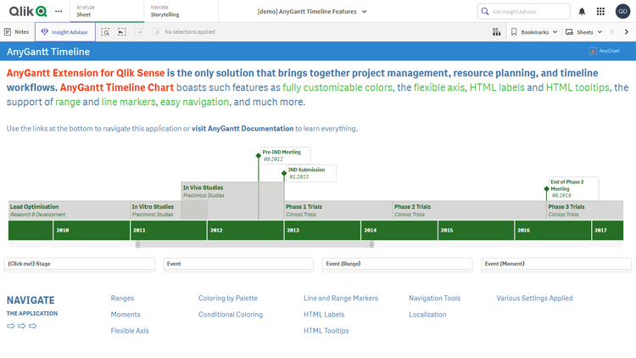Expand the Bookmarks dropdown
The width and height of the screenshot is (636, 358).
click(534, 31)
